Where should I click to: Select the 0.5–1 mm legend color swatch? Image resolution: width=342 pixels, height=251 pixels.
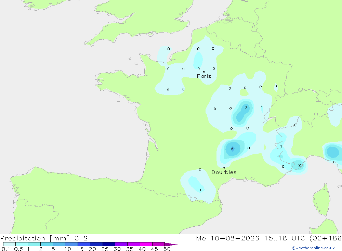click(x=22, y=244)
